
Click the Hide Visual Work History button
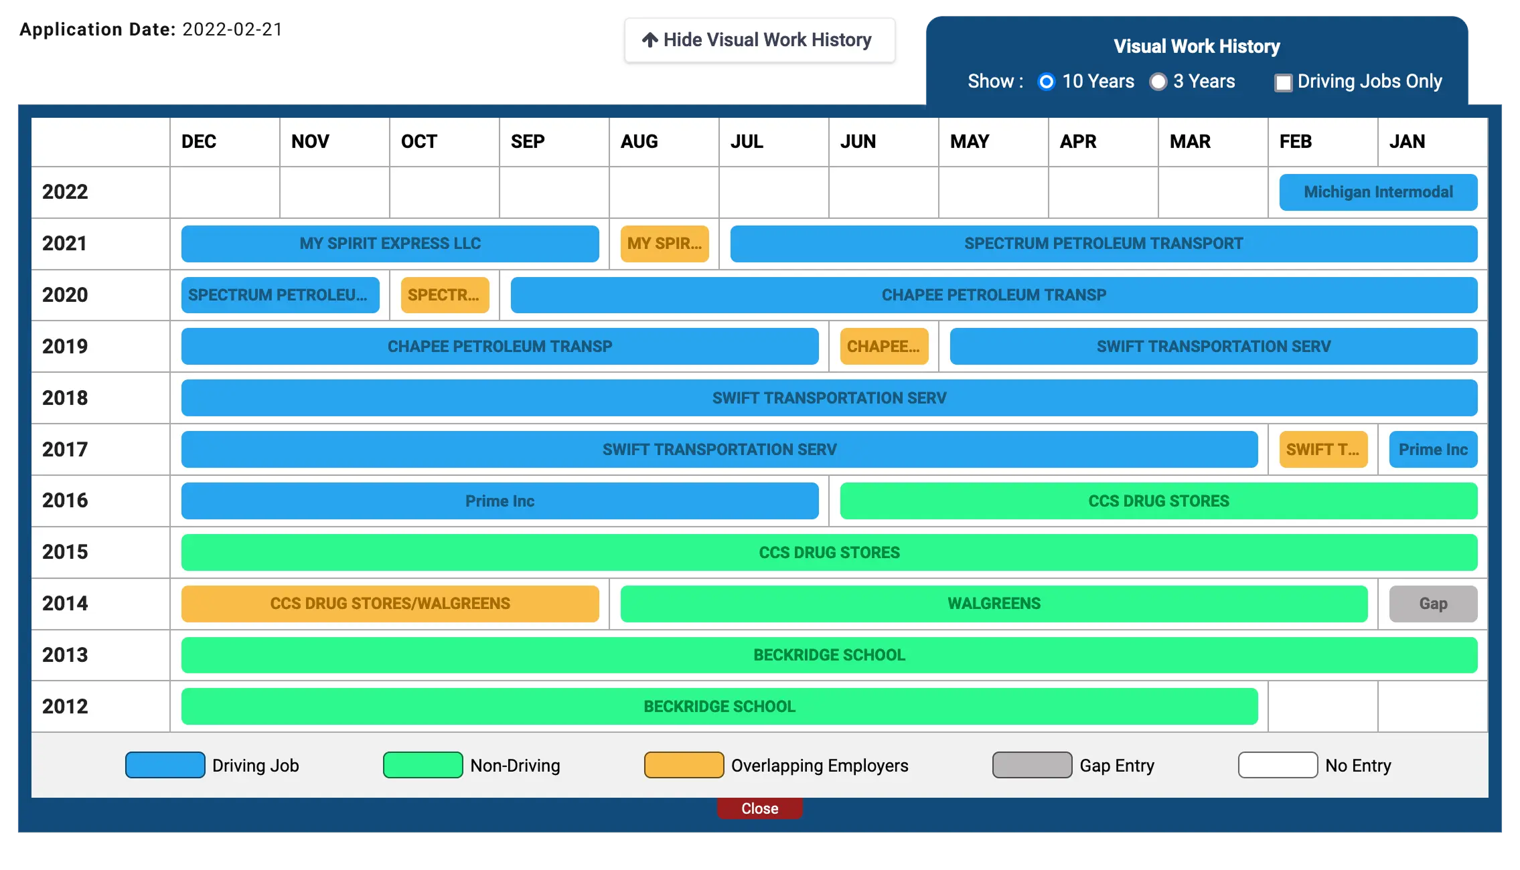[x=759, y=40]
